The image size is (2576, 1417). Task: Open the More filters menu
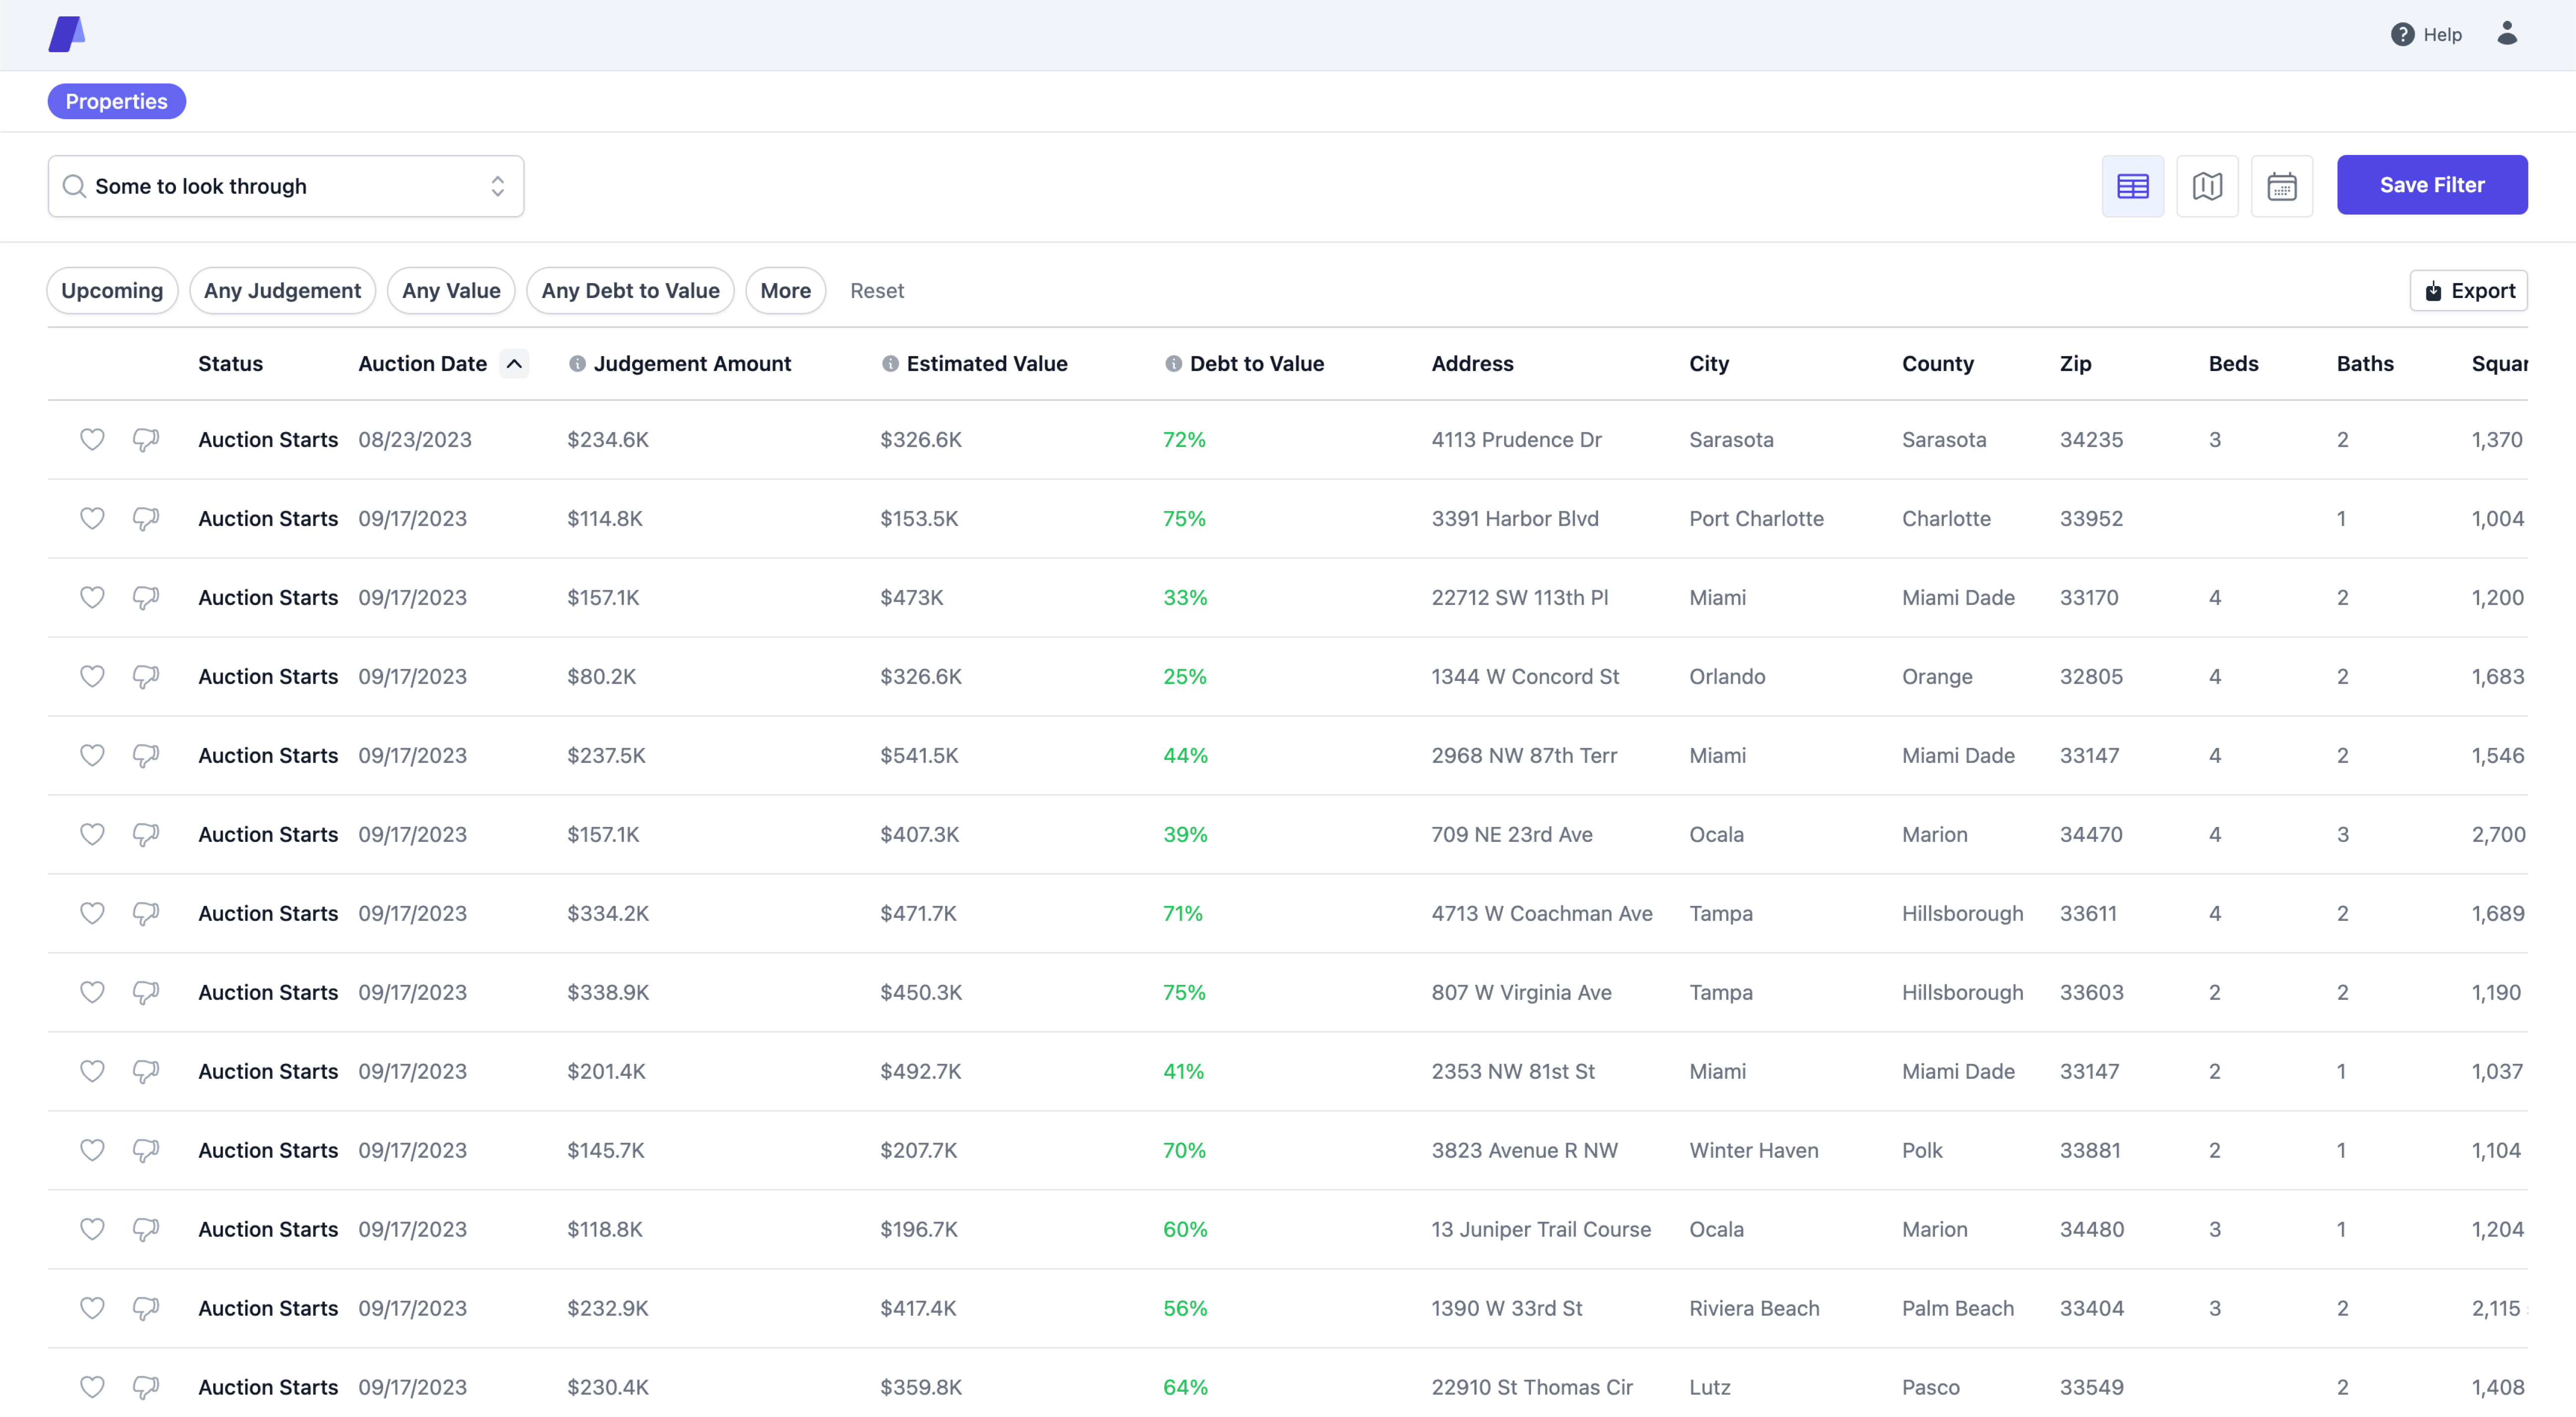pyautogui.click(x=785, y=291)
